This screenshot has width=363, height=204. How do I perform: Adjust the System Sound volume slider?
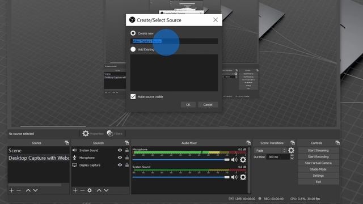click(x=181, y=177)
